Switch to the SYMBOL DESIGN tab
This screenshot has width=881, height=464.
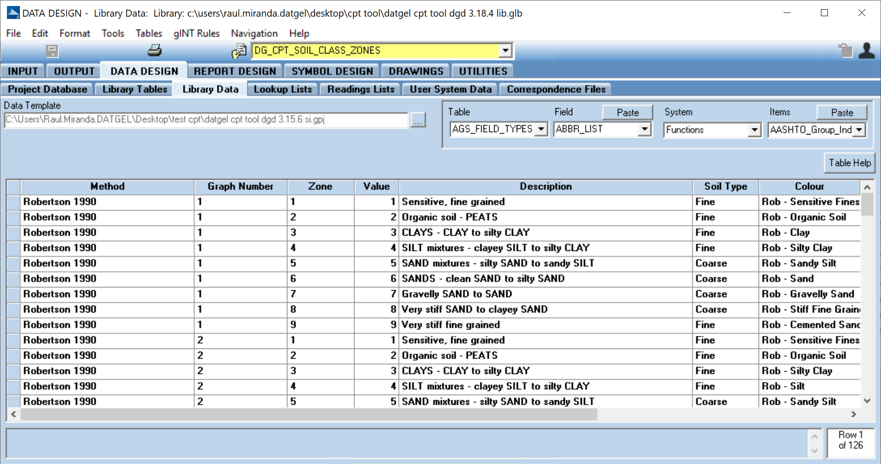(x=332, y=71)
